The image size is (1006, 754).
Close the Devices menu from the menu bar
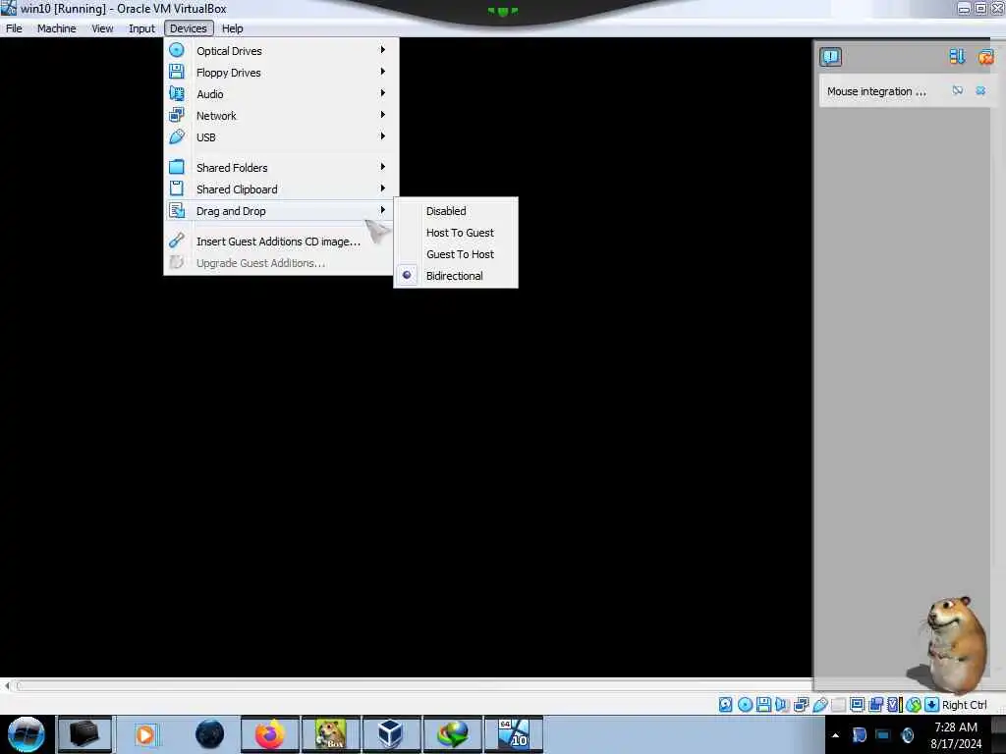(x=189, y=28)
